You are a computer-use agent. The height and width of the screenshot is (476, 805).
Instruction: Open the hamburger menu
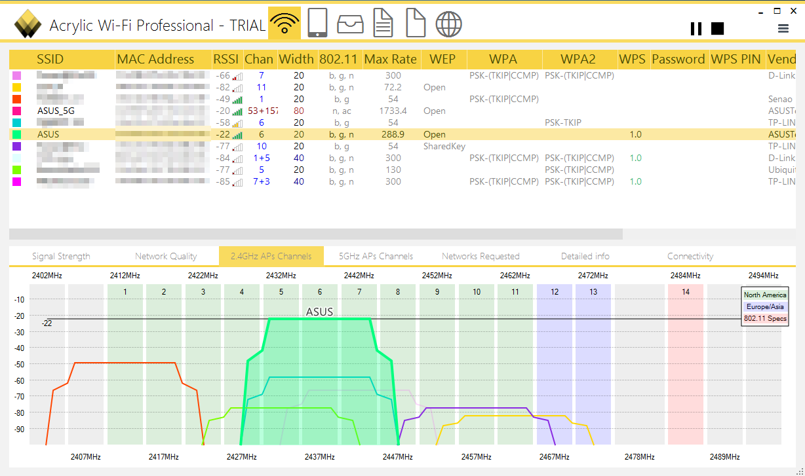[x=783, y=28]
